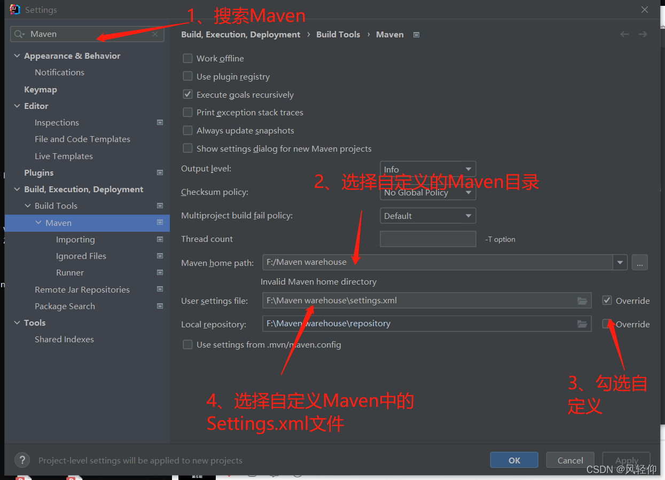665x480 pixels.
Task: Browse folder for Local repository
Action: tap(582, 324)
